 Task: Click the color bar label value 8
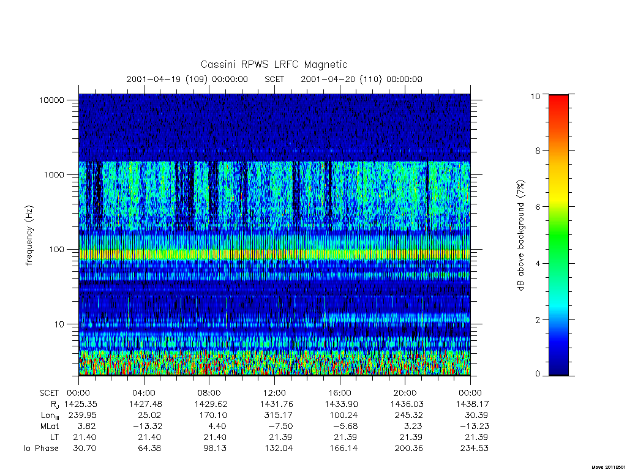(537, 151)
